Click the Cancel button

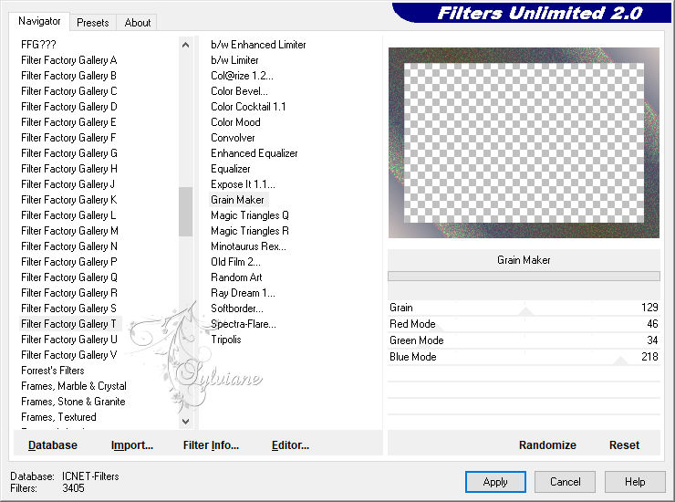click(x=565, y=481)
